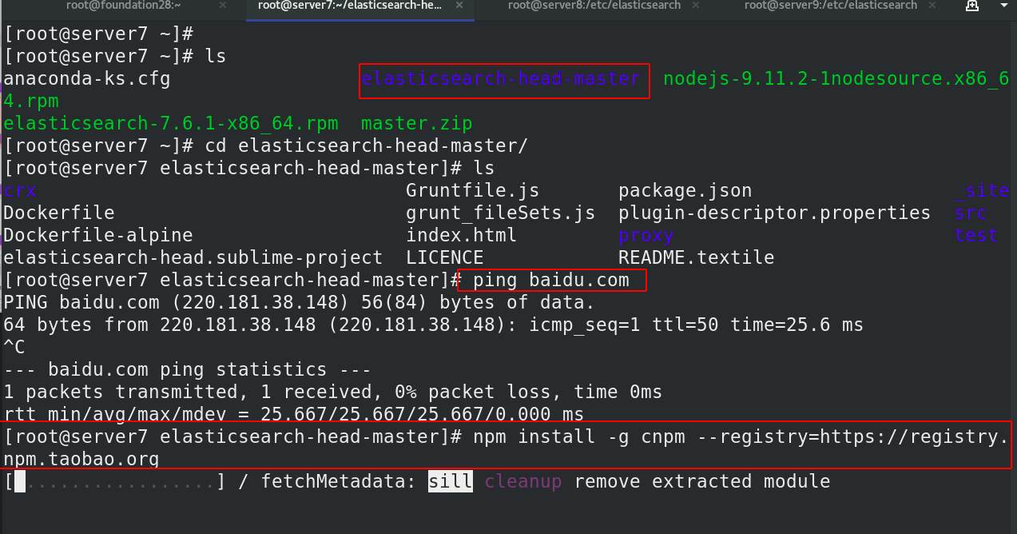Click the grunt_fileSets.js entry
The width and height of the screenshot is (1017, 534).
point(501,213)
